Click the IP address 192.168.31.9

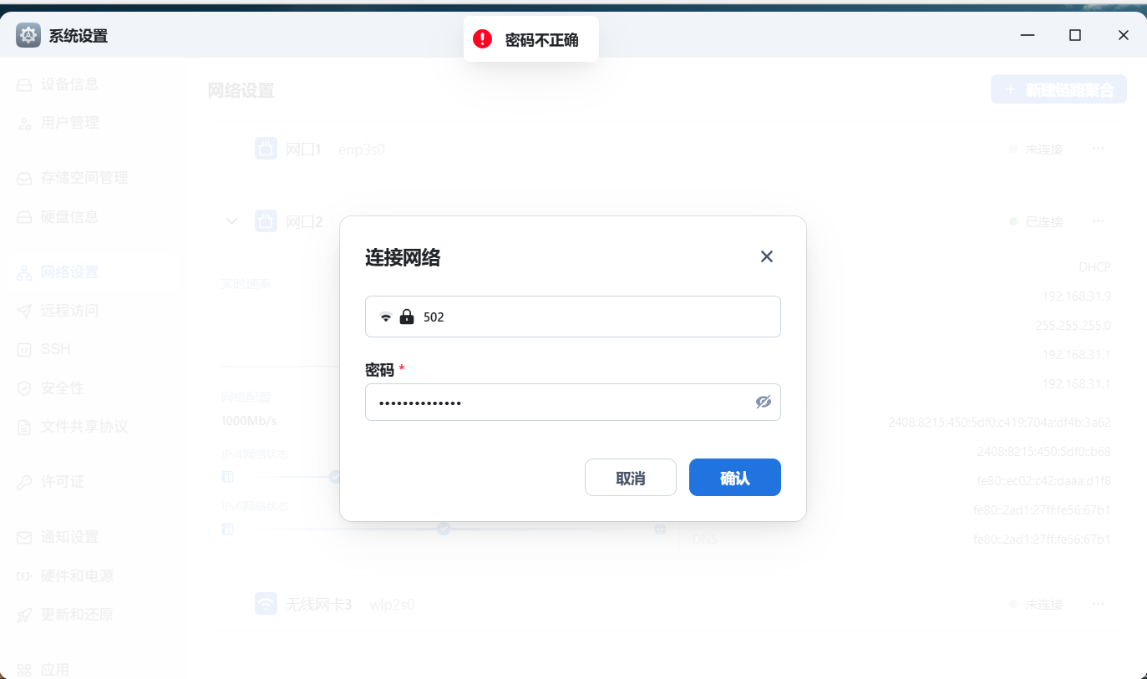point(1077,296)
